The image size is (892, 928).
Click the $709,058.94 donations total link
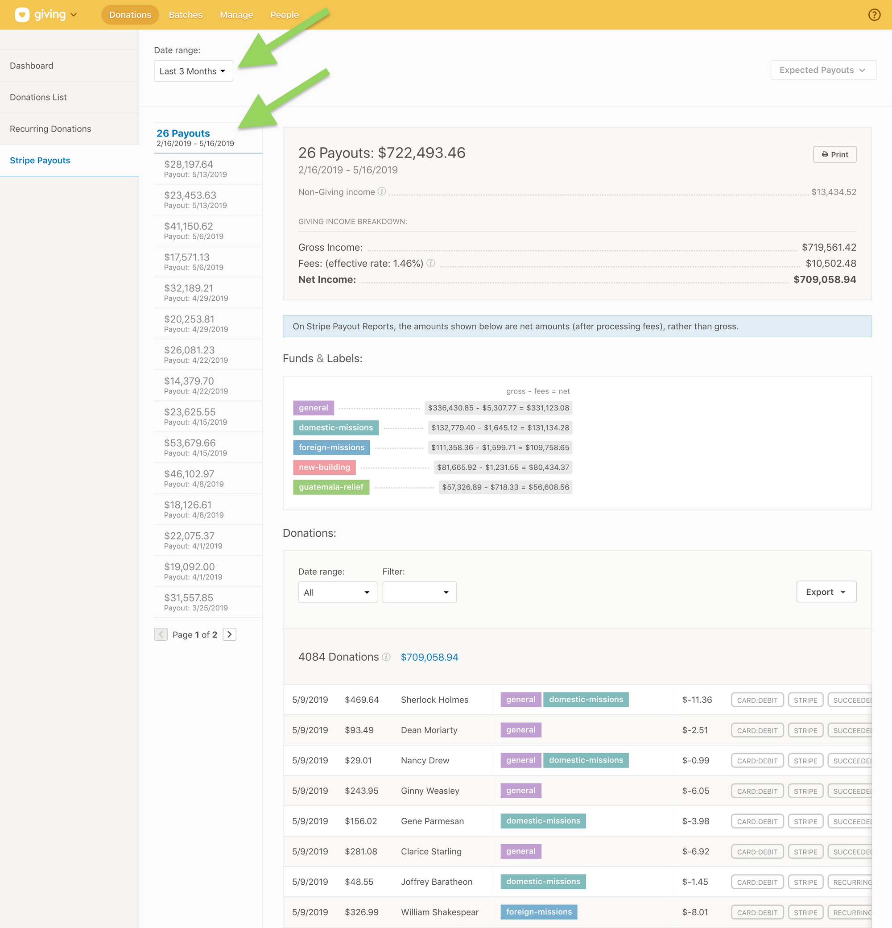(429, 657)
